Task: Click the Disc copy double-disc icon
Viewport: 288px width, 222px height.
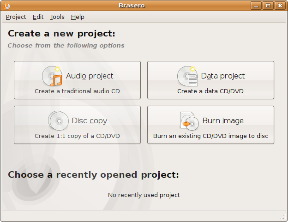Action: pos(58,121)
